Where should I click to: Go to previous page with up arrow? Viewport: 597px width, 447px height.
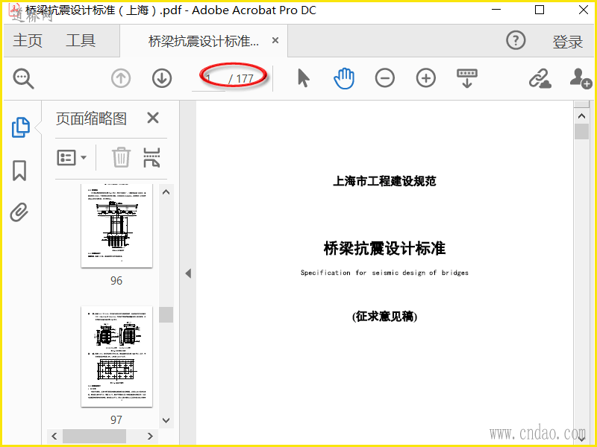pyautogui.click(x=121, y=79)
